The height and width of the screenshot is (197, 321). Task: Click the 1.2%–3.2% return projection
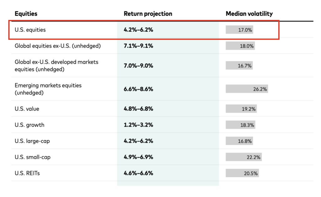click(138, 125)
